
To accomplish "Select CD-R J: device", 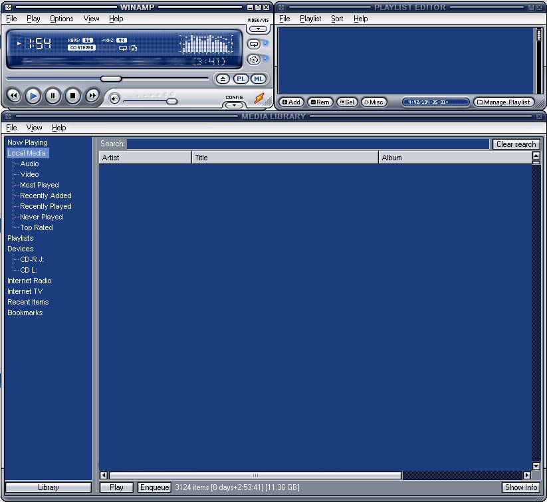I will [32, 259].
